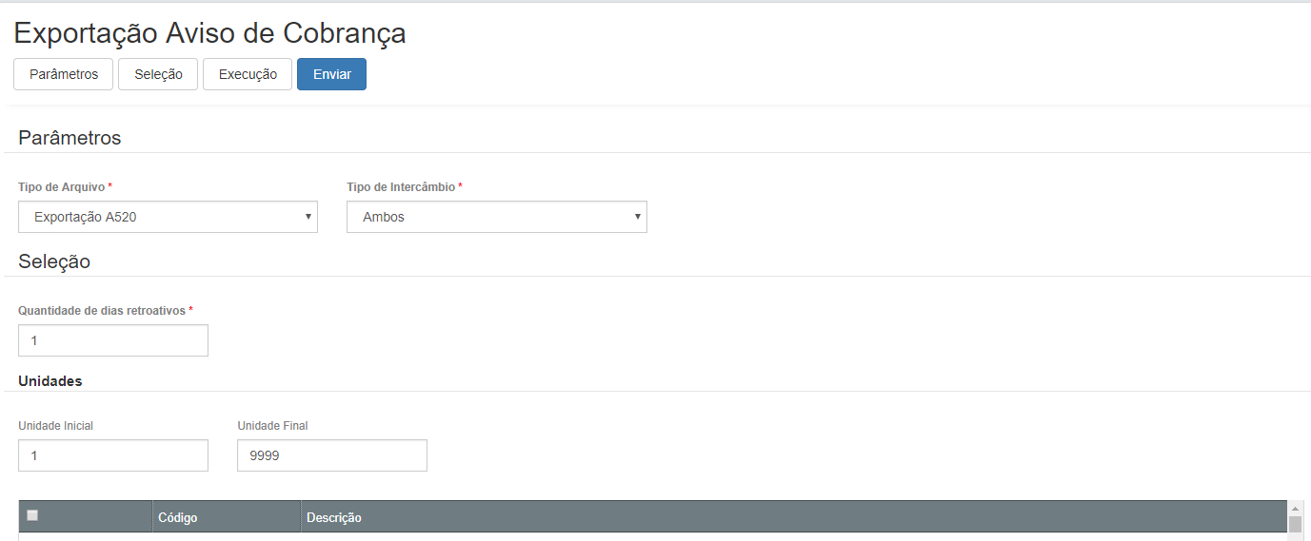
Task: Click the blue Enviar button
Action: 331,74
